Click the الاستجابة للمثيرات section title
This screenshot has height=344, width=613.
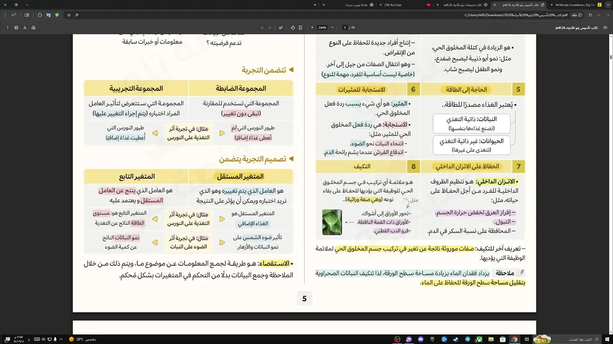tap(362, 89)
